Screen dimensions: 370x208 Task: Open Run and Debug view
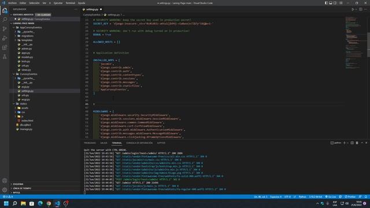click(x=5, y=38)
